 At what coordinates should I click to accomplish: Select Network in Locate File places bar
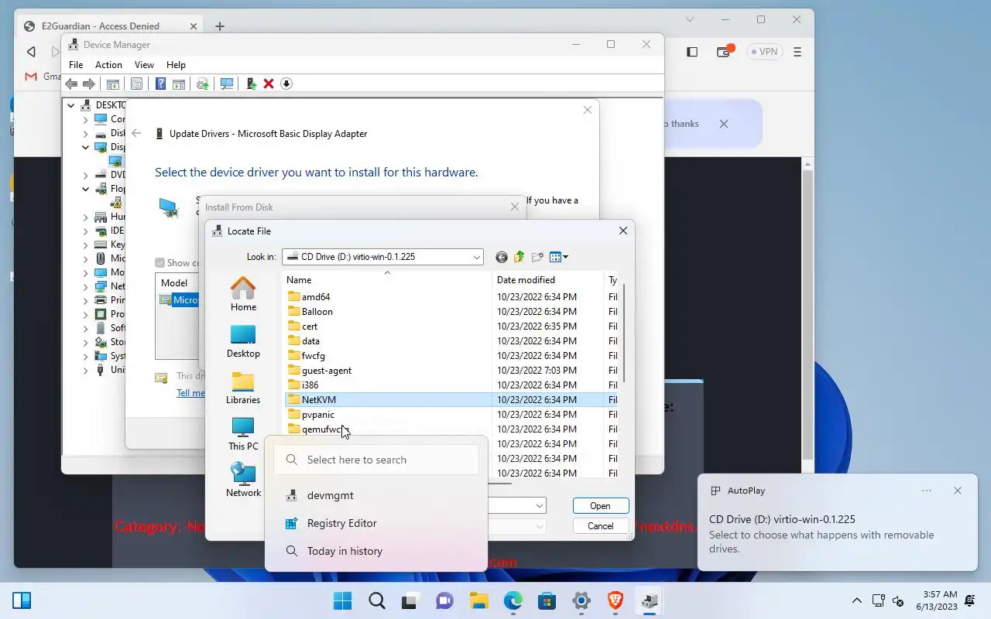click(x=243, y=480)
